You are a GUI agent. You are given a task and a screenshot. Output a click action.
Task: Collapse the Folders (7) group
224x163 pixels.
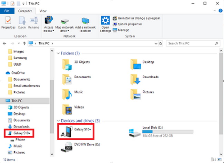tap(58, 53)
